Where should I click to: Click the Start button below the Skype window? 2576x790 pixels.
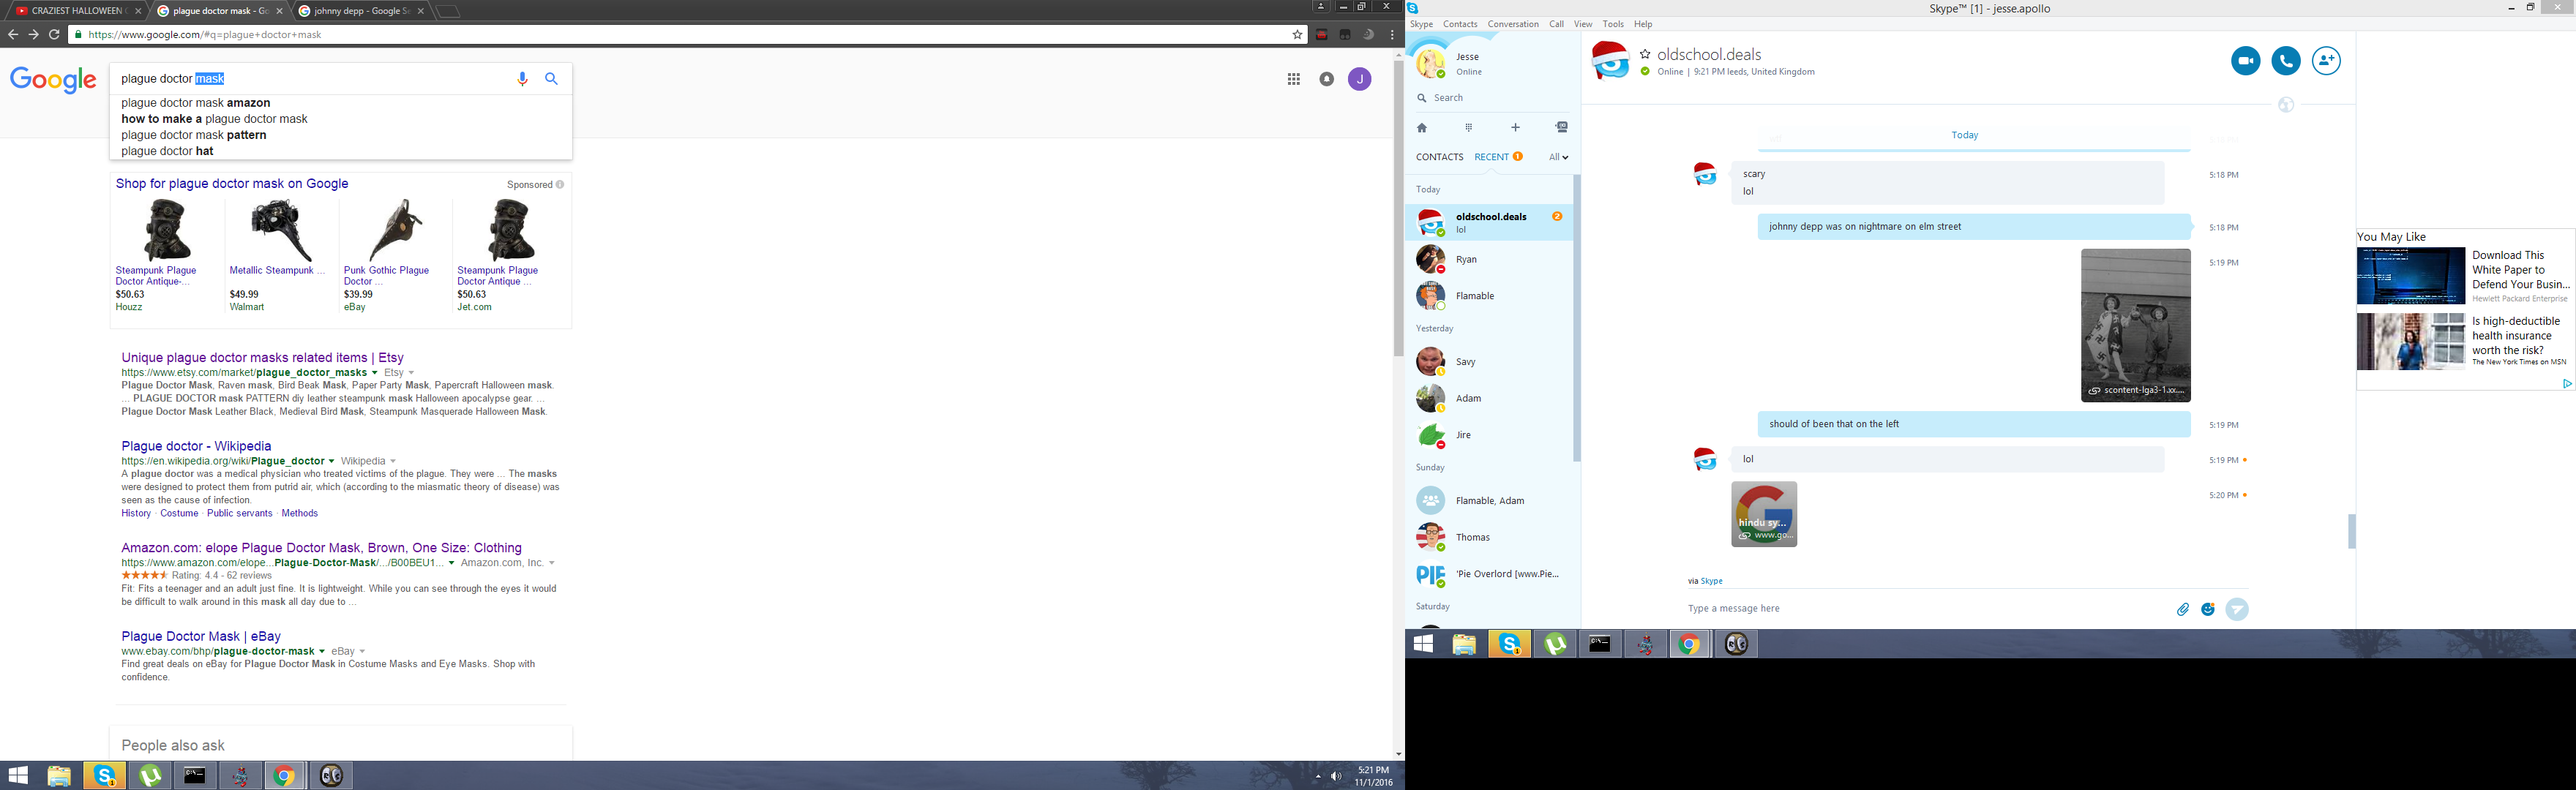[x=1423, y=644]
